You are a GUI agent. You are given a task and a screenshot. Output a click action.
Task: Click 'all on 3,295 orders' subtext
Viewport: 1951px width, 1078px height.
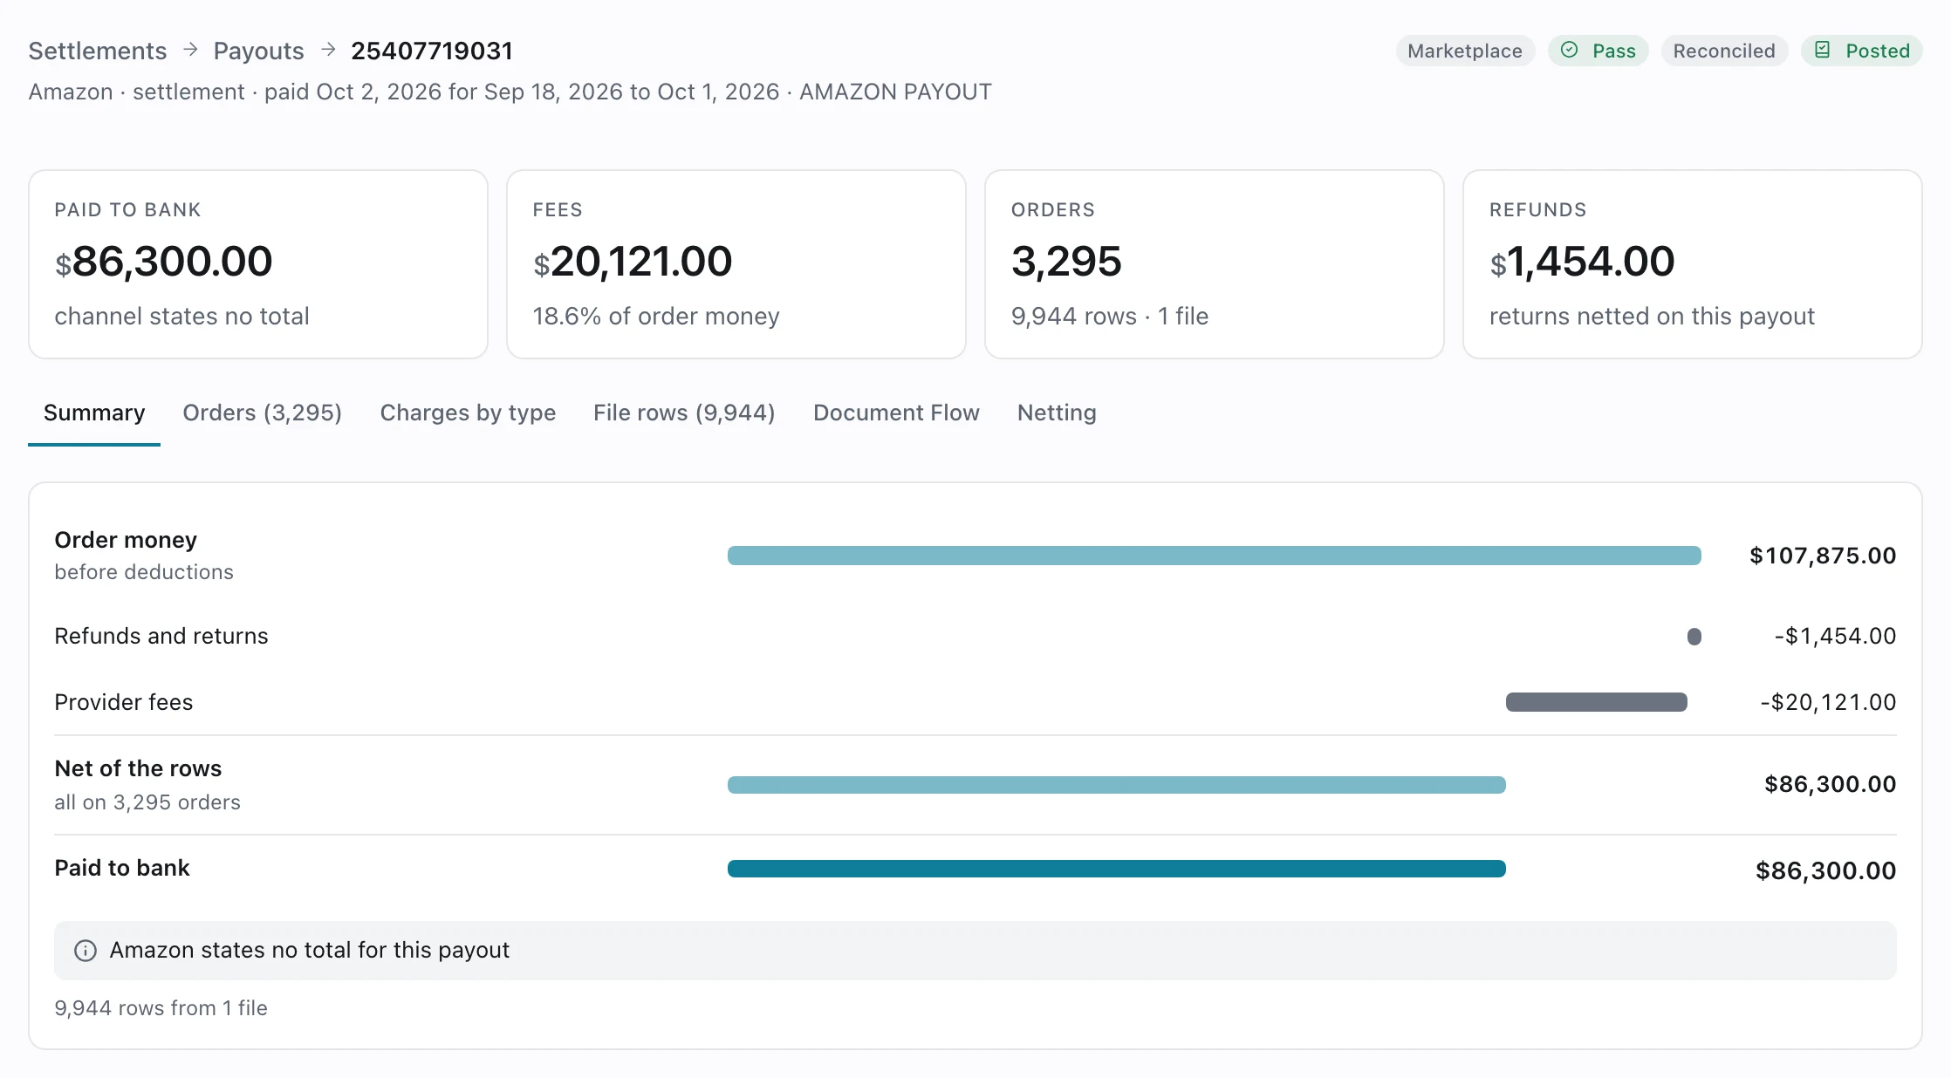(147, 802)
